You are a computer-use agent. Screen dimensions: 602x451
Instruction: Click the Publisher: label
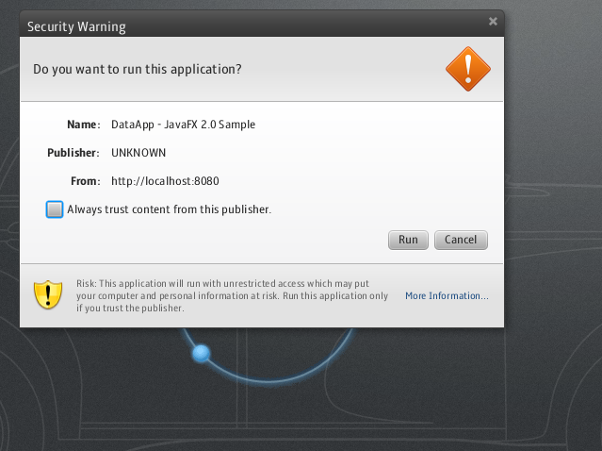(73, 153)
